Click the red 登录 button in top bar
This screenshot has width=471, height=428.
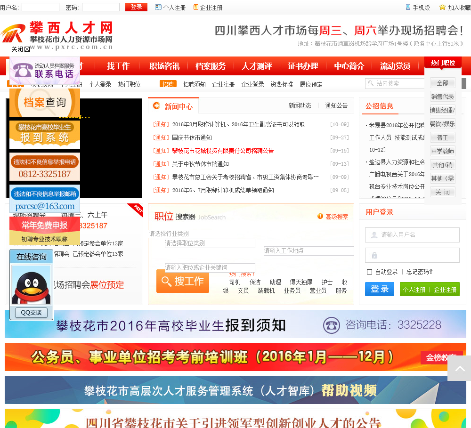coord(137,7)
